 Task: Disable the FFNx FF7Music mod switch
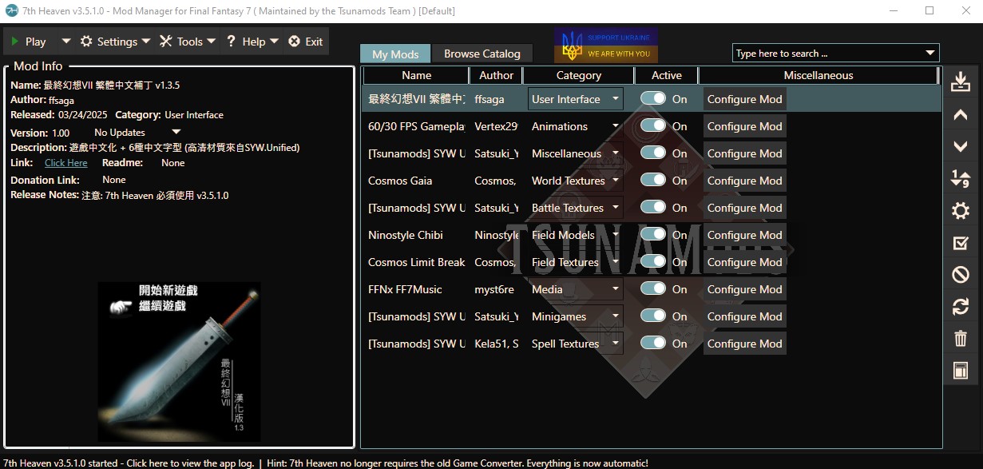(653, 289)
